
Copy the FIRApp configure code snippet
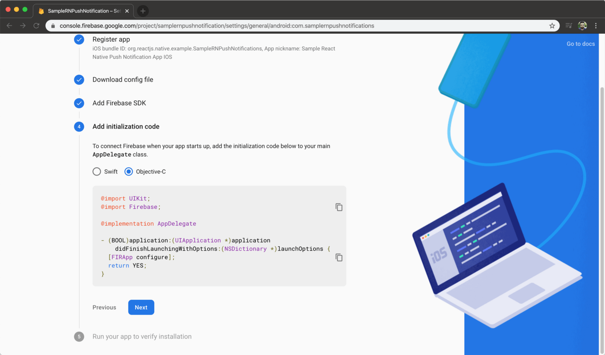pos(339,258)
